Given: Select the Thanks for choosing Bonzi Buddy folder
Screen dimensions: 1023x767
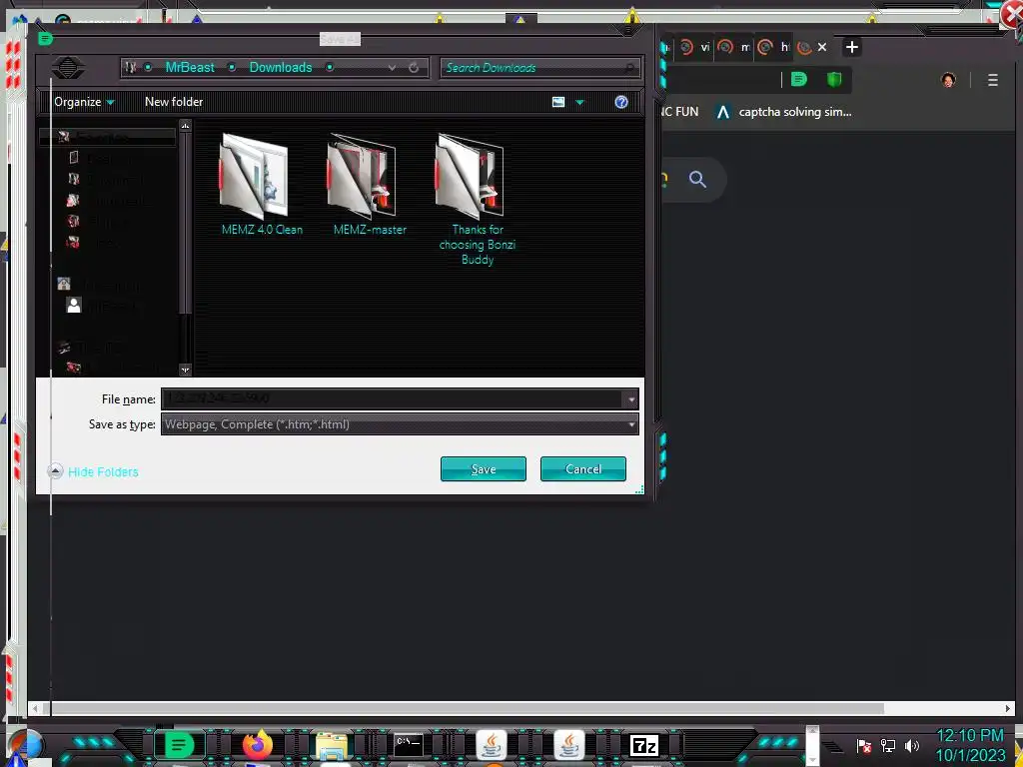Looking at the screenshot, I should click(477, 199).
